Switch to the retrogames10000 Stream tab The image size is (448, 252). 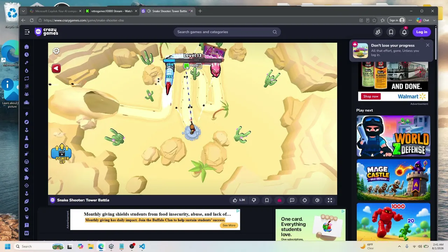112,11
